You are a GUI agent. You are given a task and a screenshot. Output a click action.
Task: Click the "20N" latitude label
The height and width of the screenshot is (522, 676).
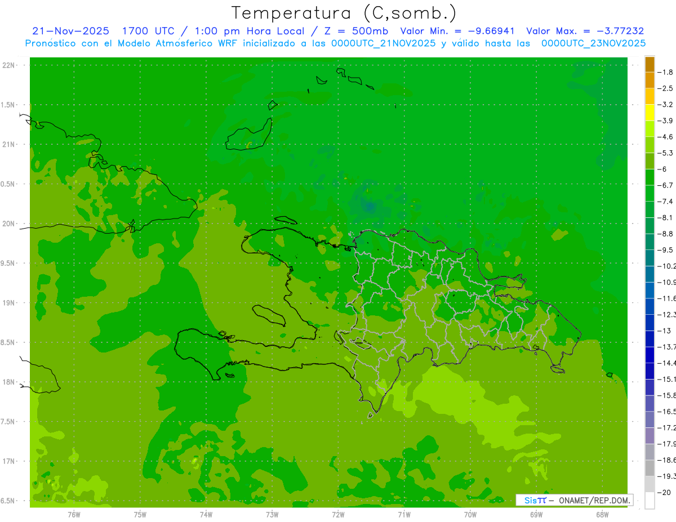(8, 224)
